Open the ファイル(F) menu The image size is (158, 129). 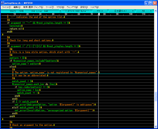tap(7, 7)
